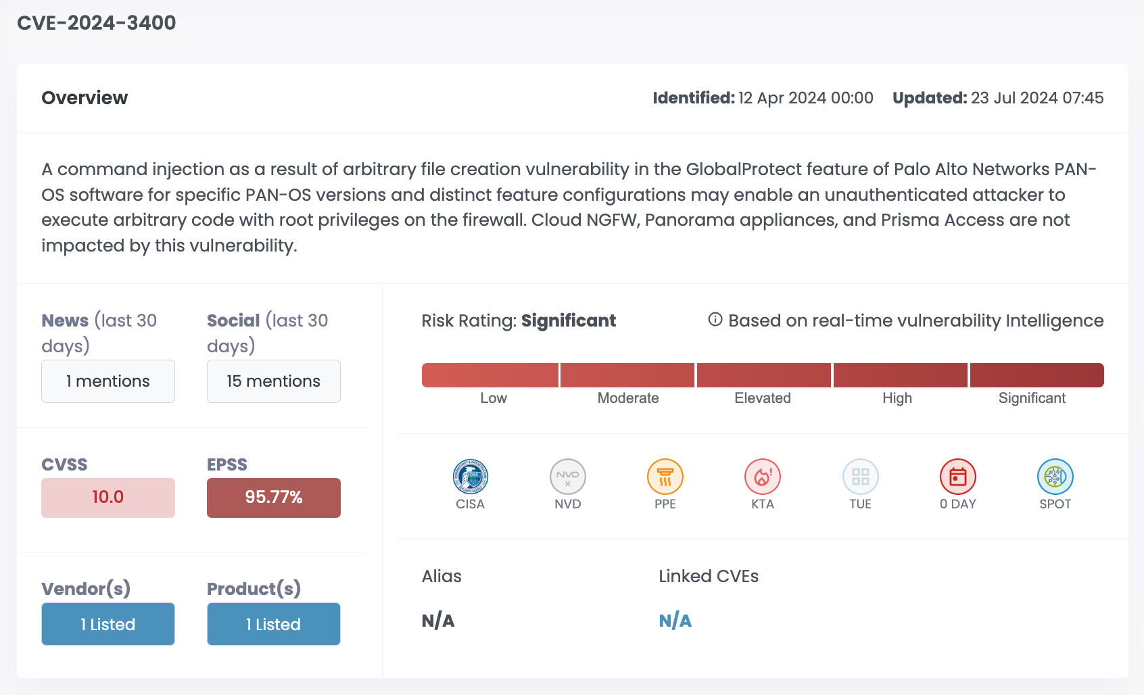
Task: Click the info icon beside real-time intelligence
Action: click(715, 319)
